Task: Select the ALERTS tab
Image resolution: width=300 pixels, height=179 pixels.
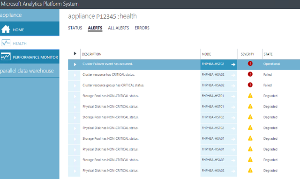Action: (x=95, y=28)
